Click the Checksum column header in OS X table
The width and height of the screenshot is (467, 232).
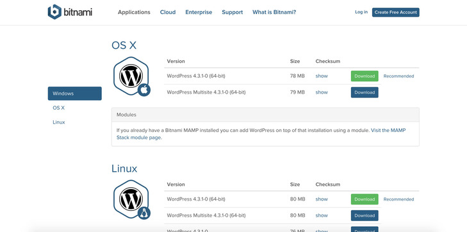(327, 62)
